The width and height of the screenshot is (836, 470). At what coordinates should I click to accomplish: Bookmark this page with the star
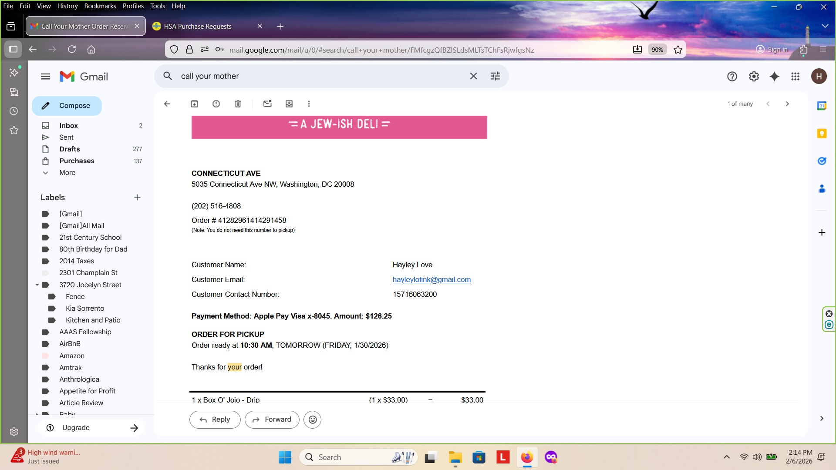[x=678, y=50]
